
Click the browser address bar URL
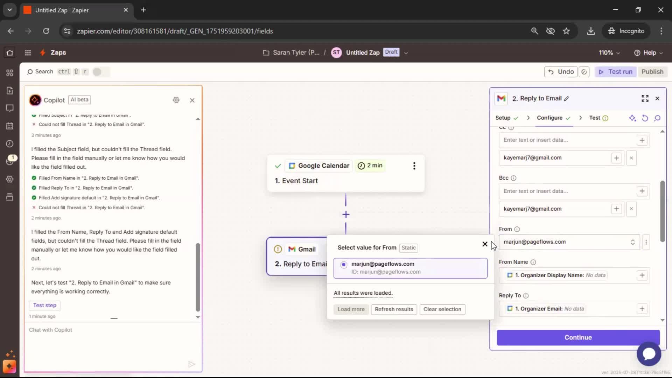(175, 31)
